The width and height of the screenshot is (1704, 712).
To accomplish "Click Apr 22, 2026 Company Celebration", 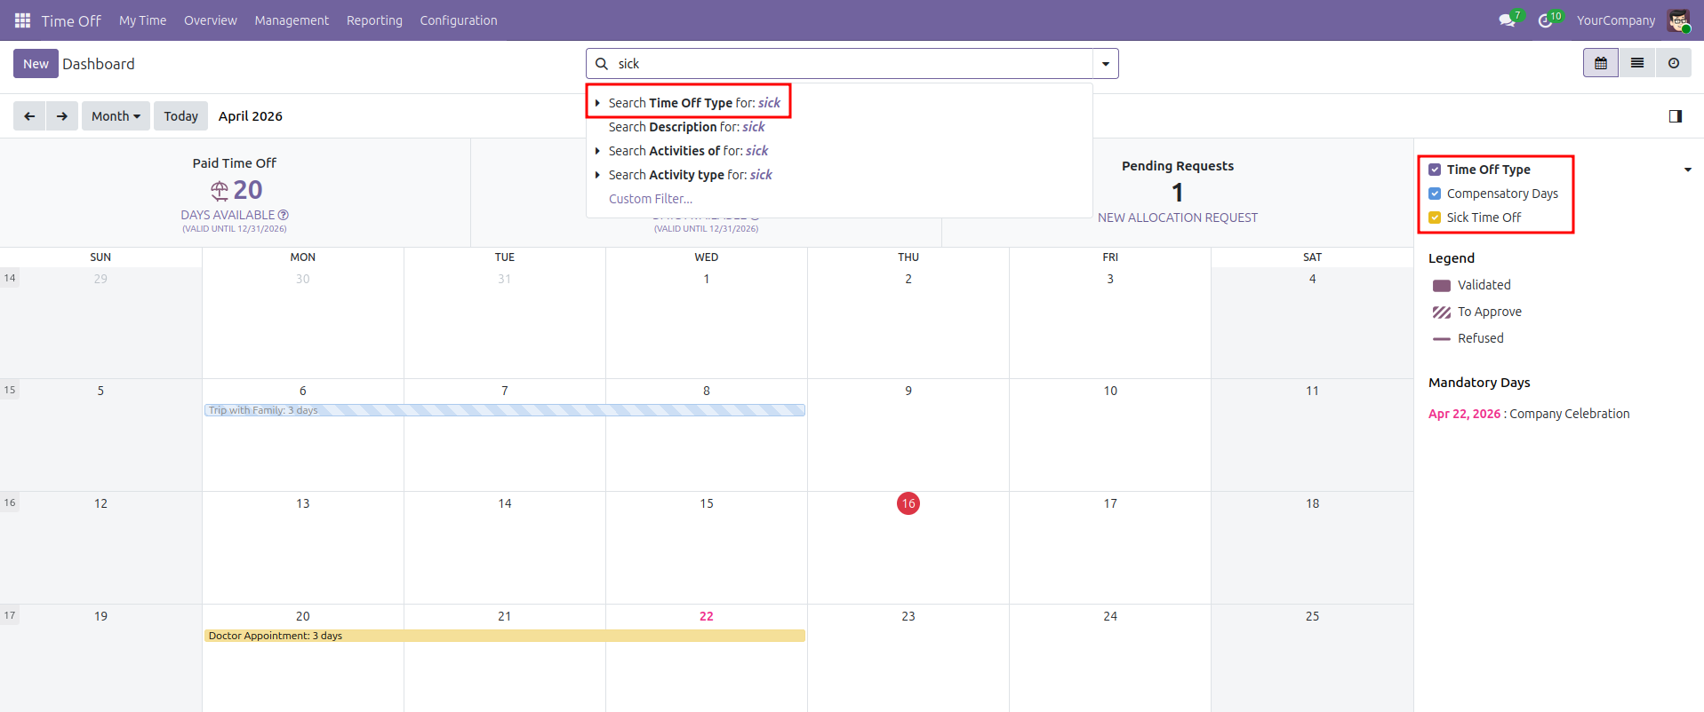I will click(1529, 414).
